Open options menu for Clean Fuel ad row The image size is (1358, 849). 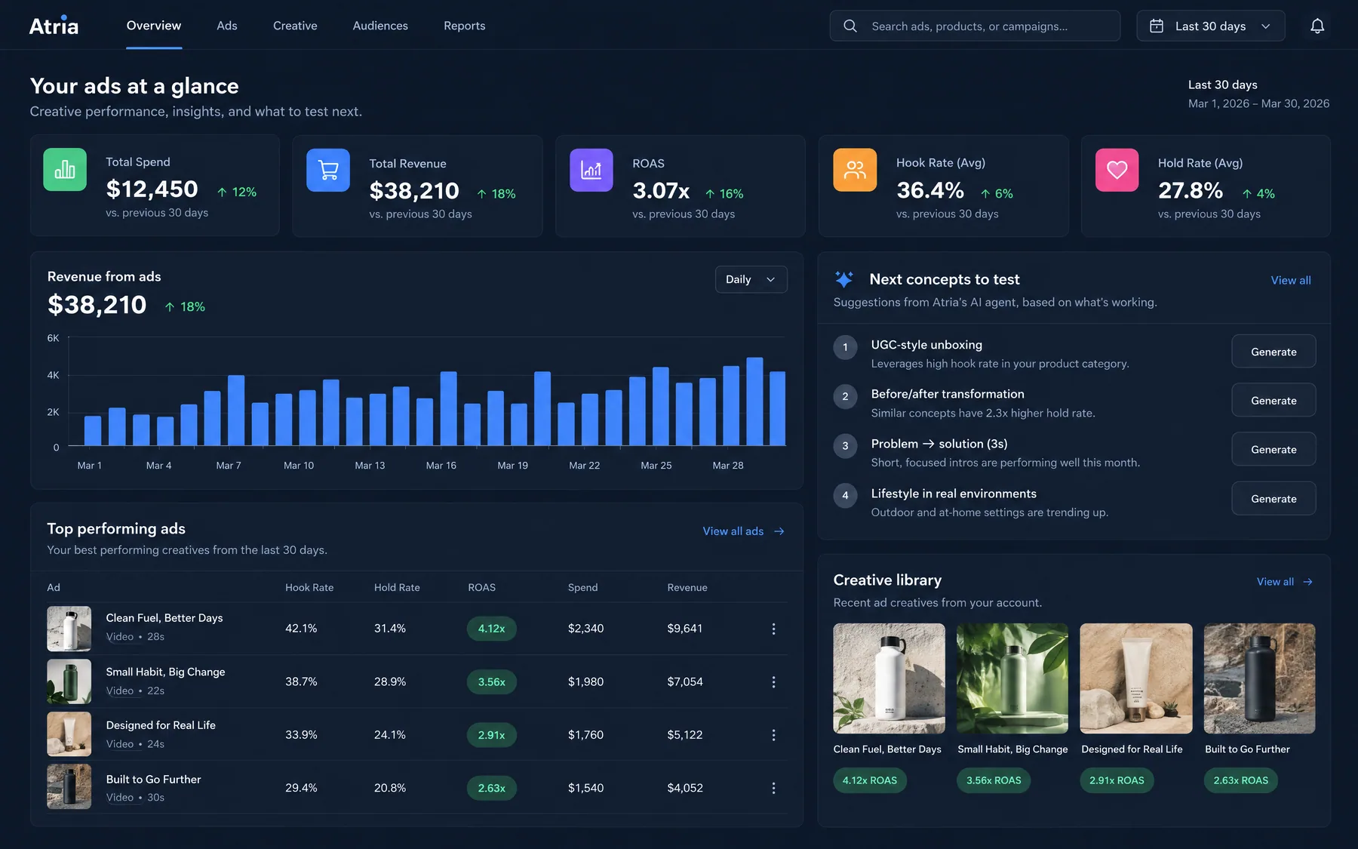(x=773, y=629)
